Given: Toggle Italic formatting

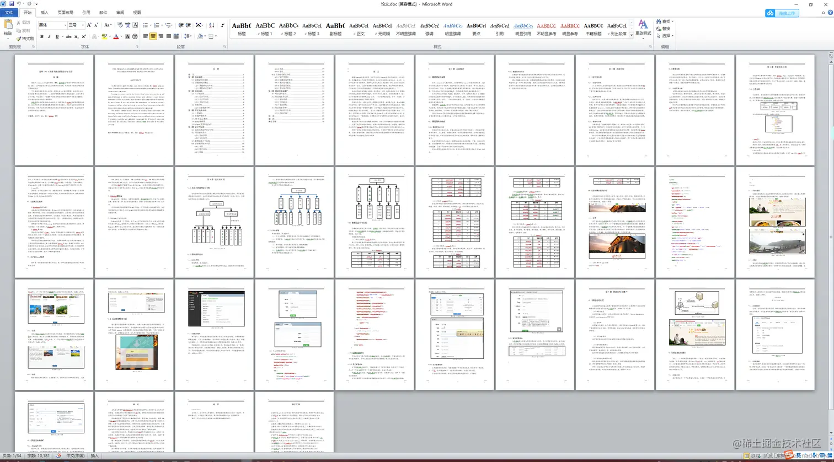Looking at the screenshot, I should [x=49, y=36].
